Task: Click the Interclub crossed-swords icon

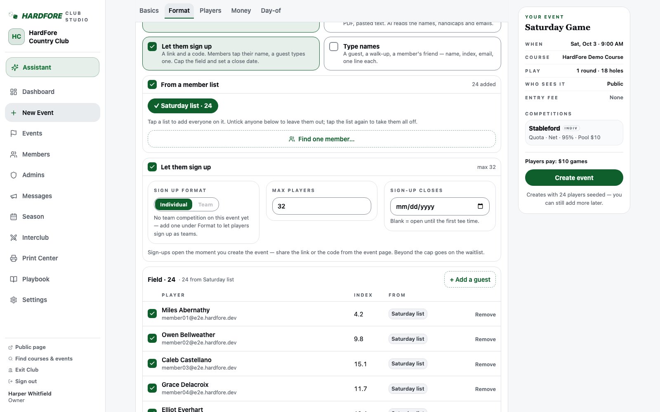Action: pos(14,238)
